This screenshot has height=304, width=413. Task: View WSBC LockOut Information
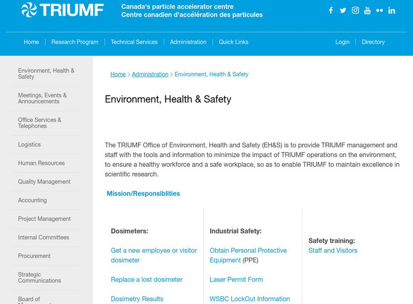pyautogui.click(x=250, y=299)
